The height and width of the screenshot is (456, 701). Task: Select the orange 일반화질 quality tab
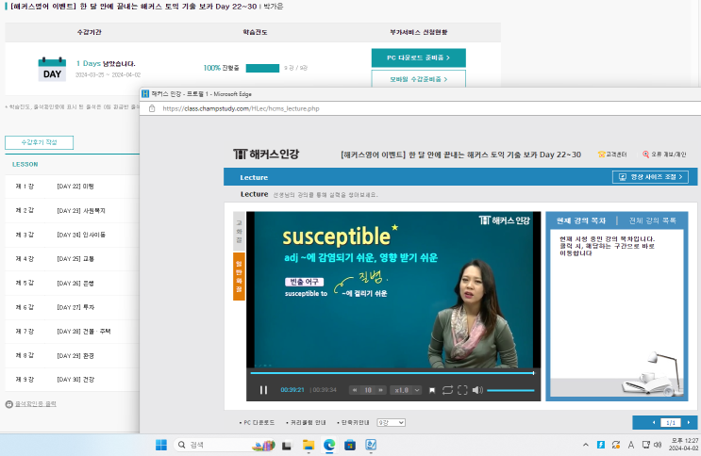(239, 276)
